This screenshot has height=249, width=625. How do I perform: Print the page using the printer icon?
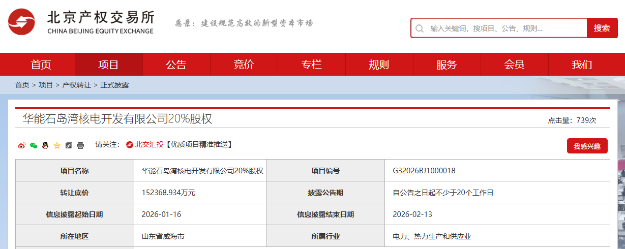point(80,145)
